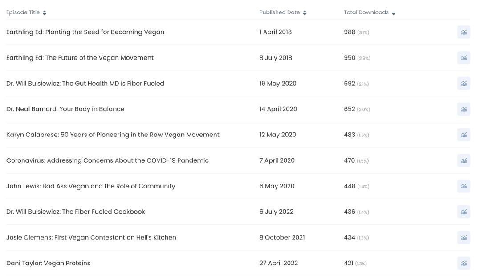Show analytics chart for Karyn Calabrese episode
The height and width of the screenshot is (276, 480).
click(464, 135)
